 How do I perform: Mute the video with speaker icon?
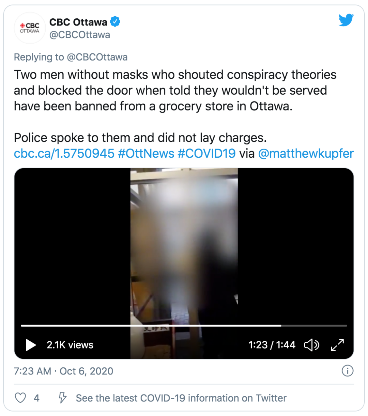pos(311,345)
